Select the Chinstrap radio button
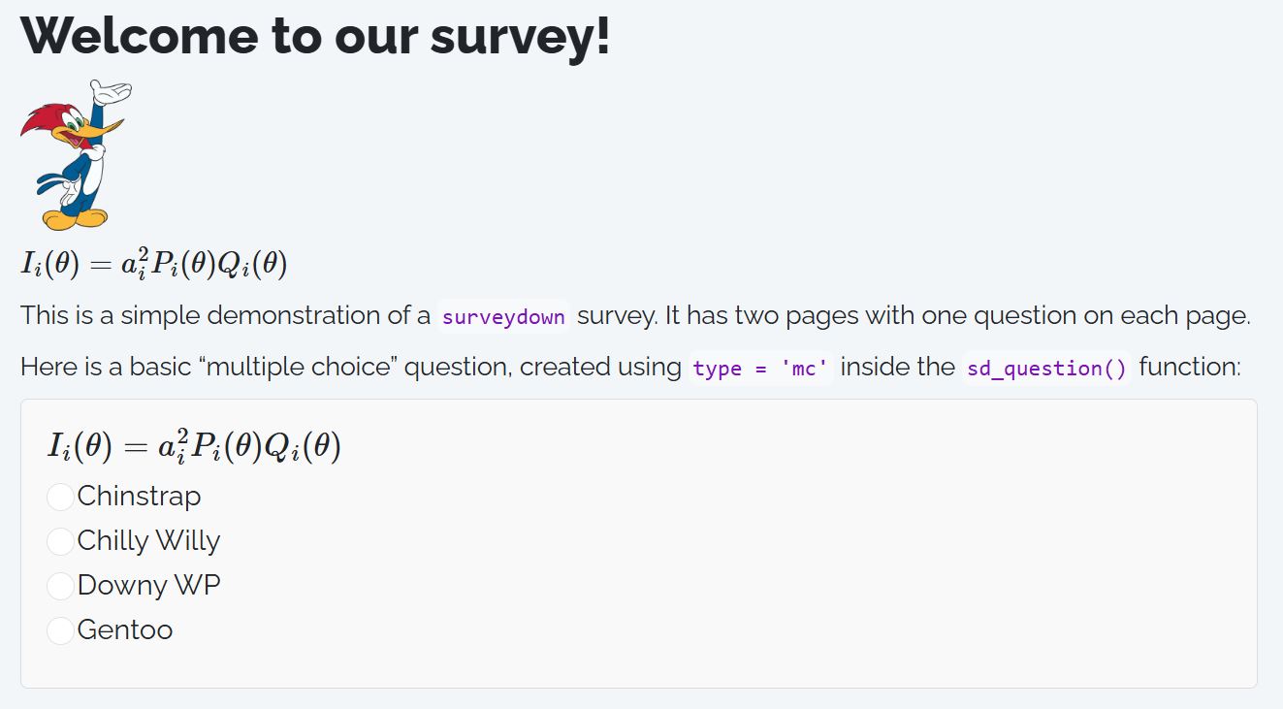Viewport: 1283px width, 709px height. [x=60, y=497]
